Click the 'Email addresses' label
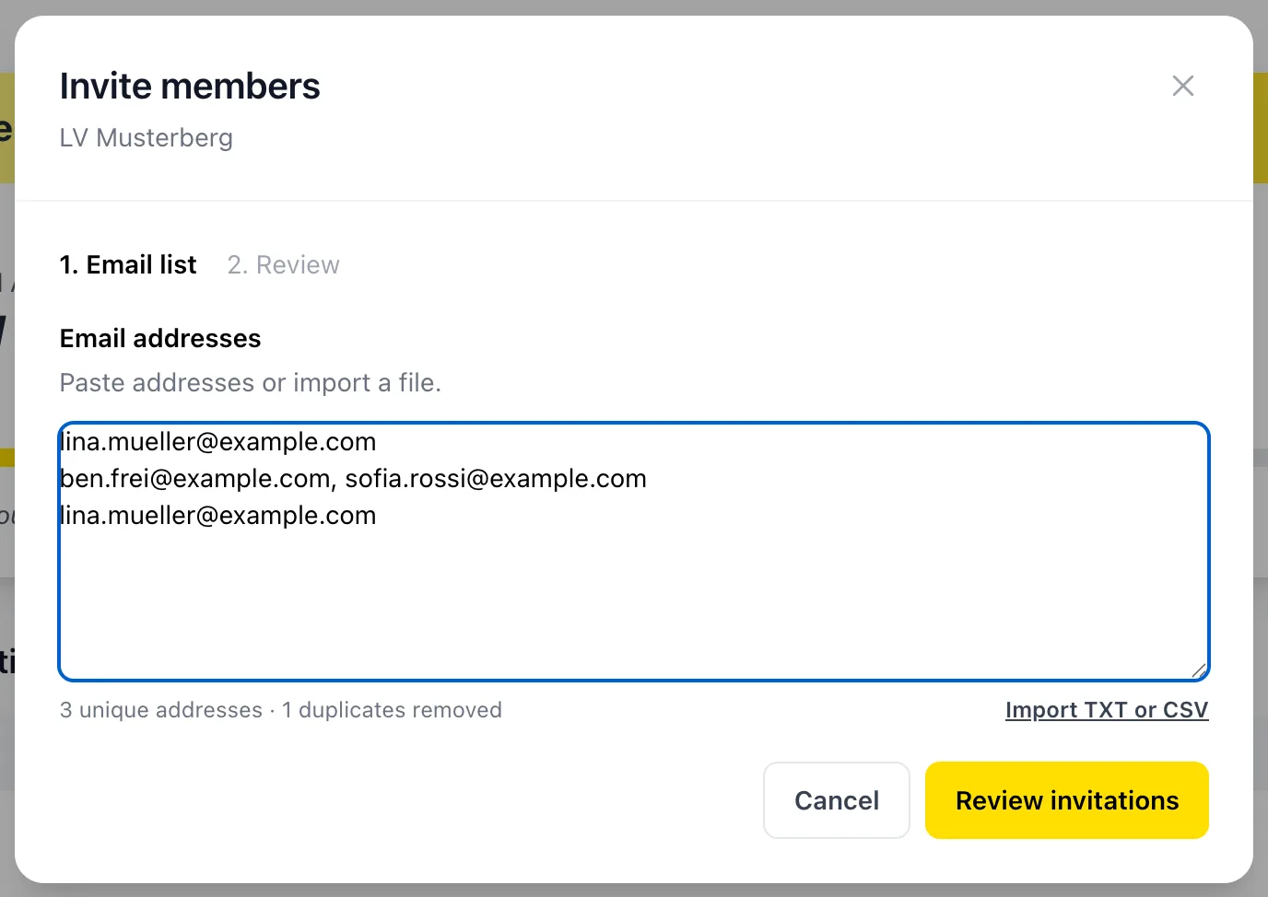This screenshot has height=897, width=1268. click(x=160, y=339)
